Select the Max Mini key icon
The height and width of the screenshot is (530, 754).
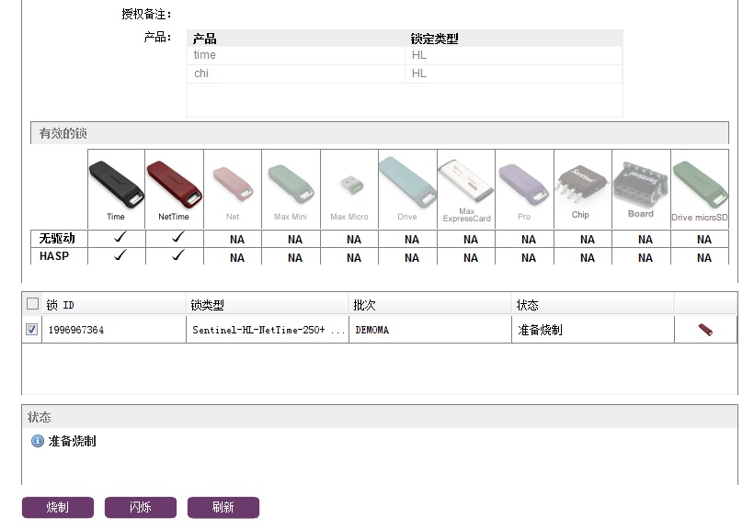(x=291, y=185)
